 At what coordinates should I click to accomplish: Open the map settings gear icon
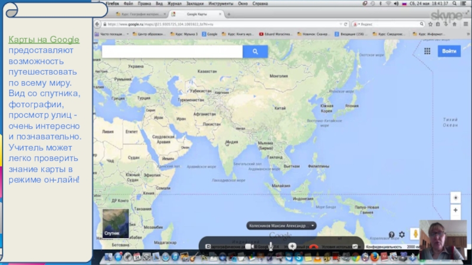pyautogui.click(x=402, y=234)
